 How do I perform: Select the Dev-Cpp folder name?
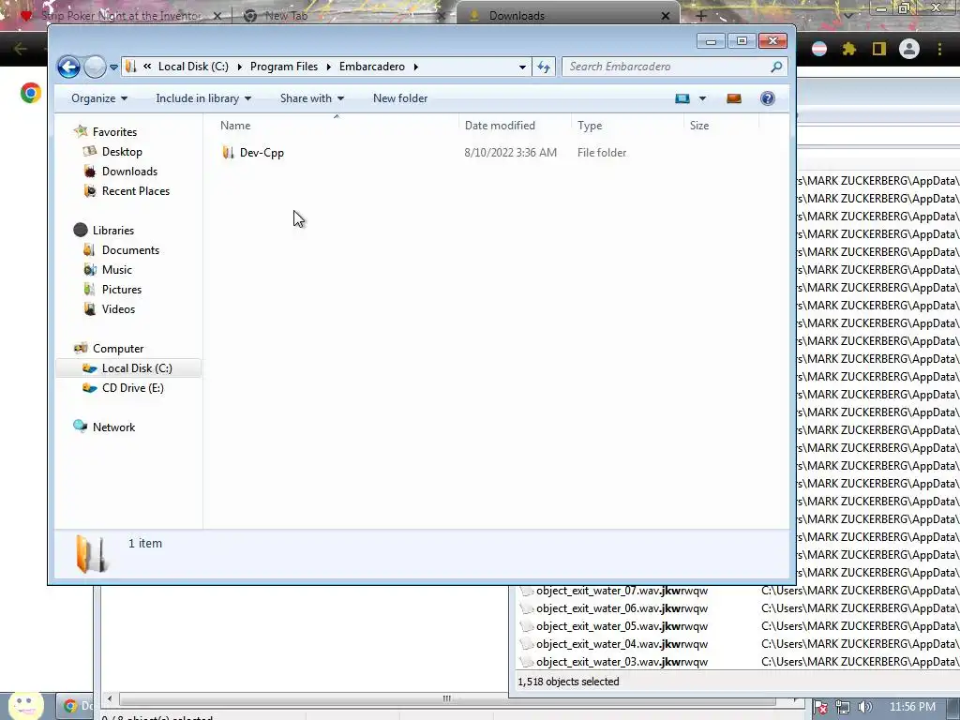pyautogui.click(x=262, y=153)
